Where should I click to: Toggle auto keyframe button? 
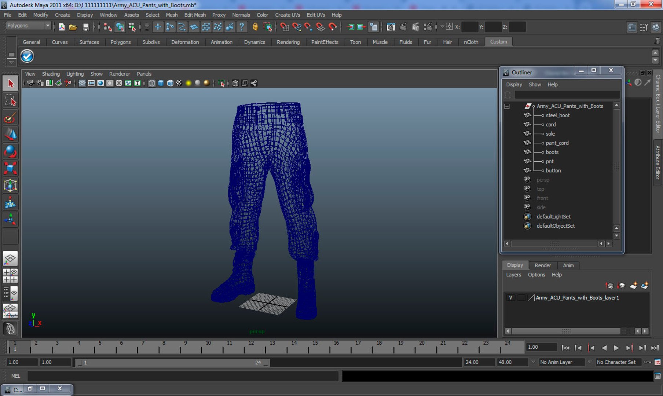(x=648, y=362)
